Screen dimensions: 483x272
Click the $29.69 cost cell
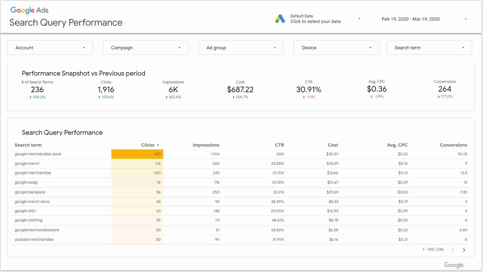click(332, 192)
